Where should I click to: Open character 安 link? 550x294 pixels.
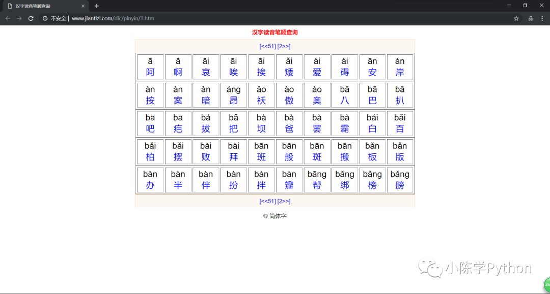372,73
